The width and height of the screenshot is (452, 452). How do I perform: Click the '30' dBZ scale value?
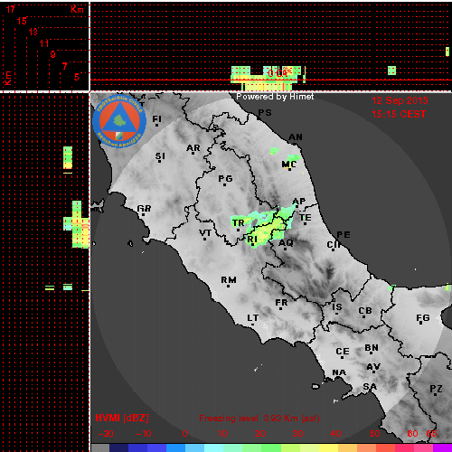click(x=297, y=434)
